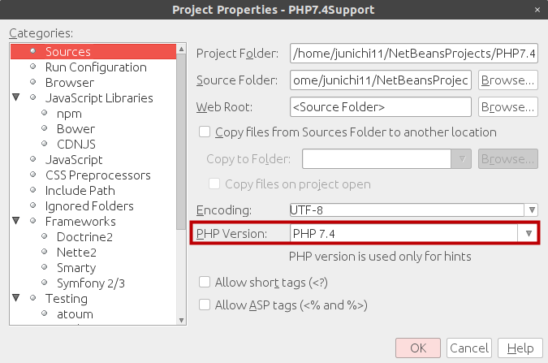Screen dimensions: 548x363
Task: Browse for the Source Folder
Action: point(507,81)
